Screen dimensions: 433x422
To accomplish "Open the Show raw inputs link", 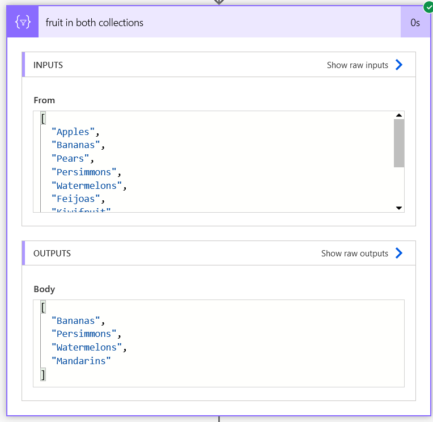I will [357, 65].
